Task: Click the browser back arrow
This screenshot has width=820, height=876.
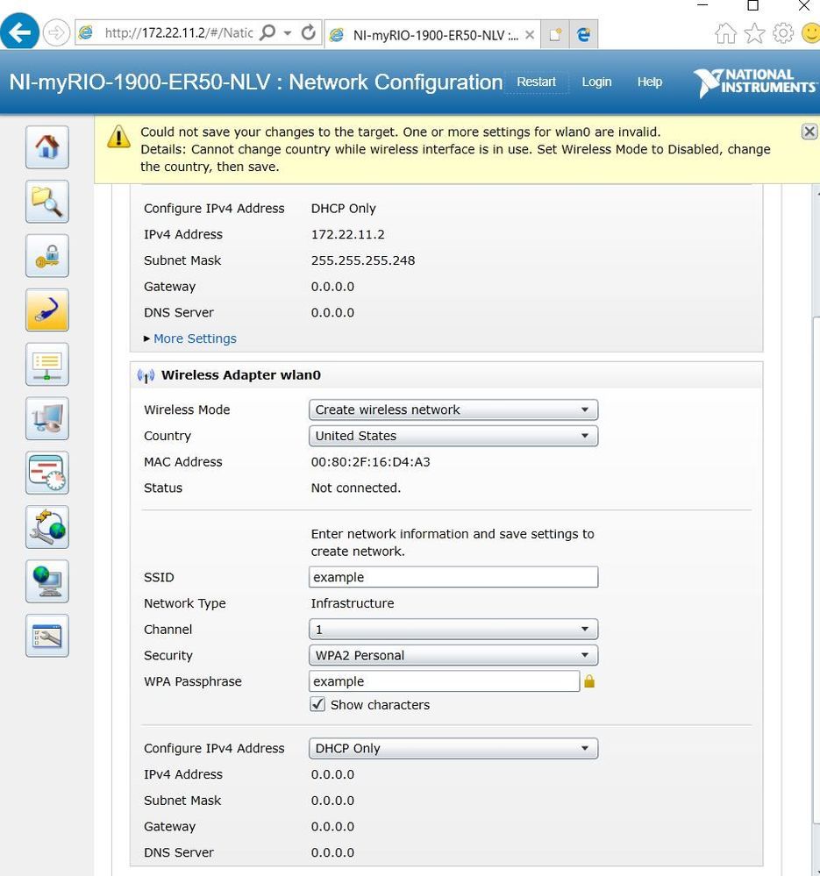Action: [19, 33]
